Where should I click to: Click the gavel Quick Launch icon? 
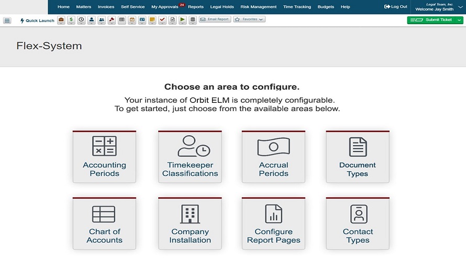point(112,20)
